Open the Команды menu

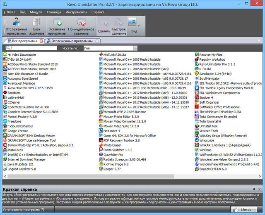[x=54, y=12]
